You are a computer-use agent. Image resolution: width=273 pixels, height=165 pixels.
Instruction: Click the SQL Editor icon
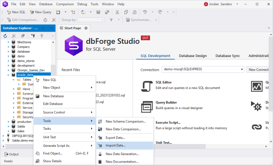pyautogui.click(x=147, y=86)
